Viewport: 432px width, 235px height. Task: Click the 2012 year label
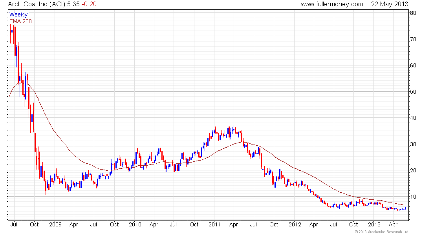point(295,224)
